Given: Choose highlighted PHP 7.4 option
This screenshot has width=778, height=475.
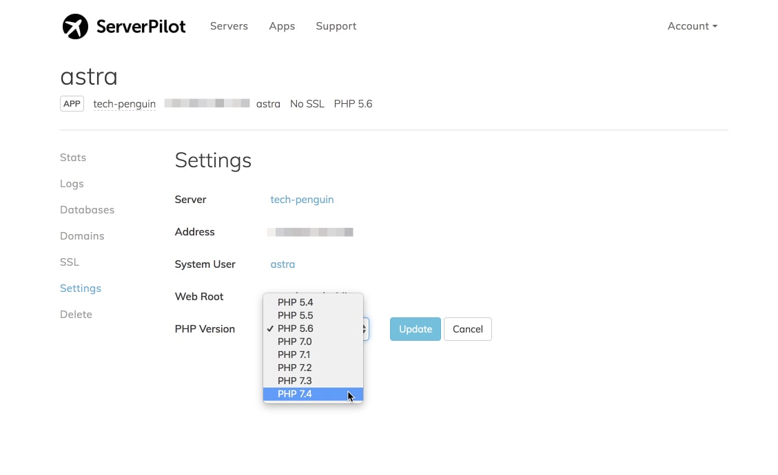Looking at the screenshot, I should [x=313, y=394].
